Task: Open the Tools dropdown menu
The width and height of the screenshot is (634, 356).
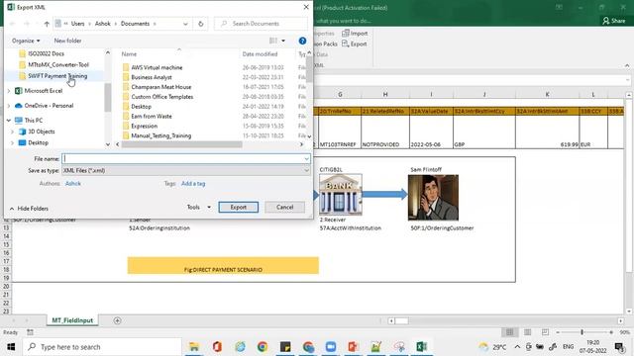Action: (x=198, y=207)
